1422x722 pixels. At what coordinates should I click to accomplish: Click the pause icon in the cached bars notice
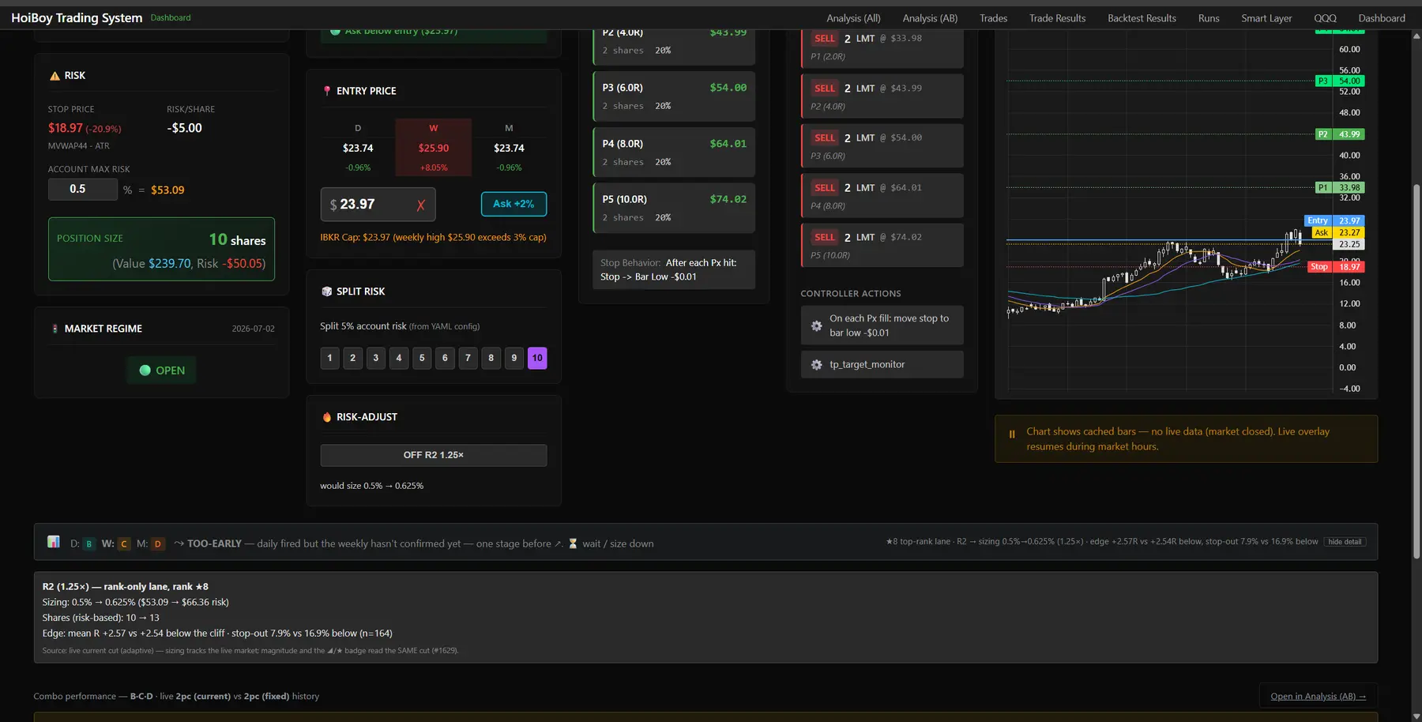tap(1012, 434)
